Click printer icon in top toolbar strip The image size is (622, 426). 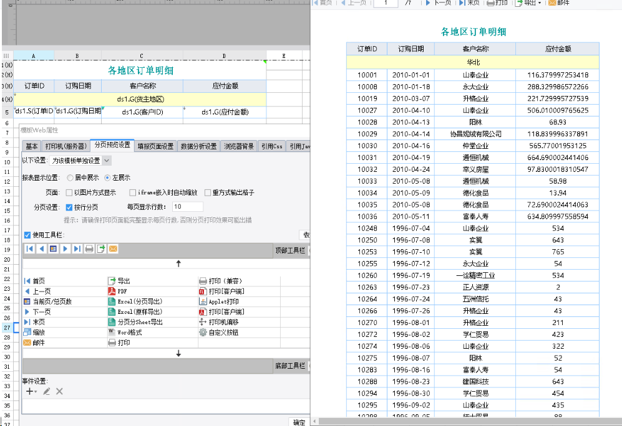(x=89, y=249)
